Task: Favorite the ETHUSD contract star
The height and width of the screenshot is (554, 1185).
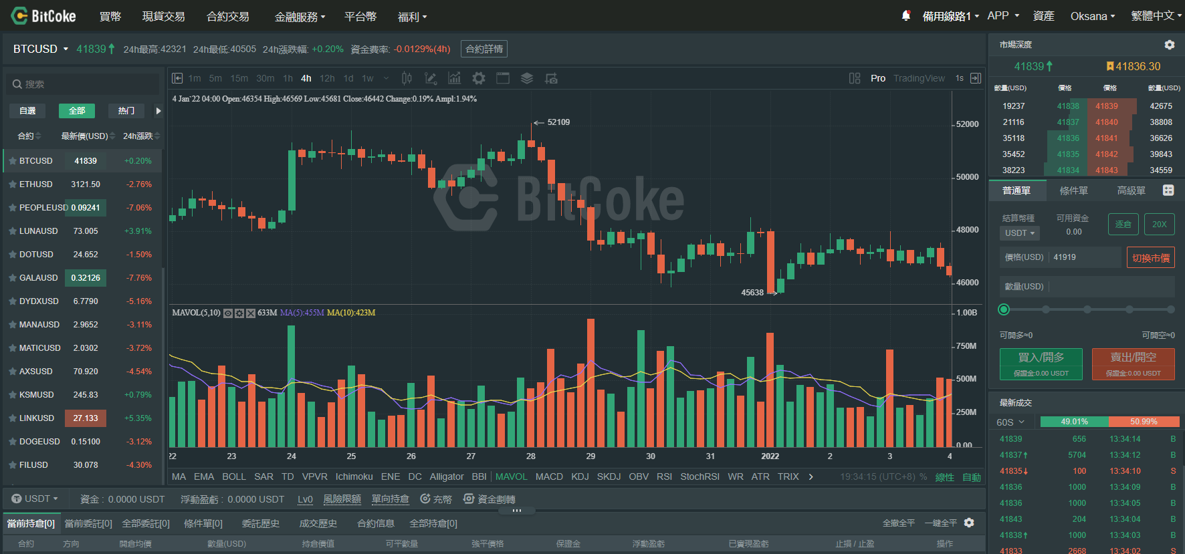Action: click(12, 184)
